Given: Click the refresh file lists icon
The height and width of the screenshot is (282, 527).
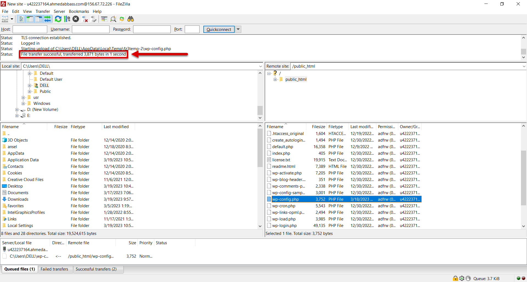Looking at the screenshot, I should coord(58,19).
